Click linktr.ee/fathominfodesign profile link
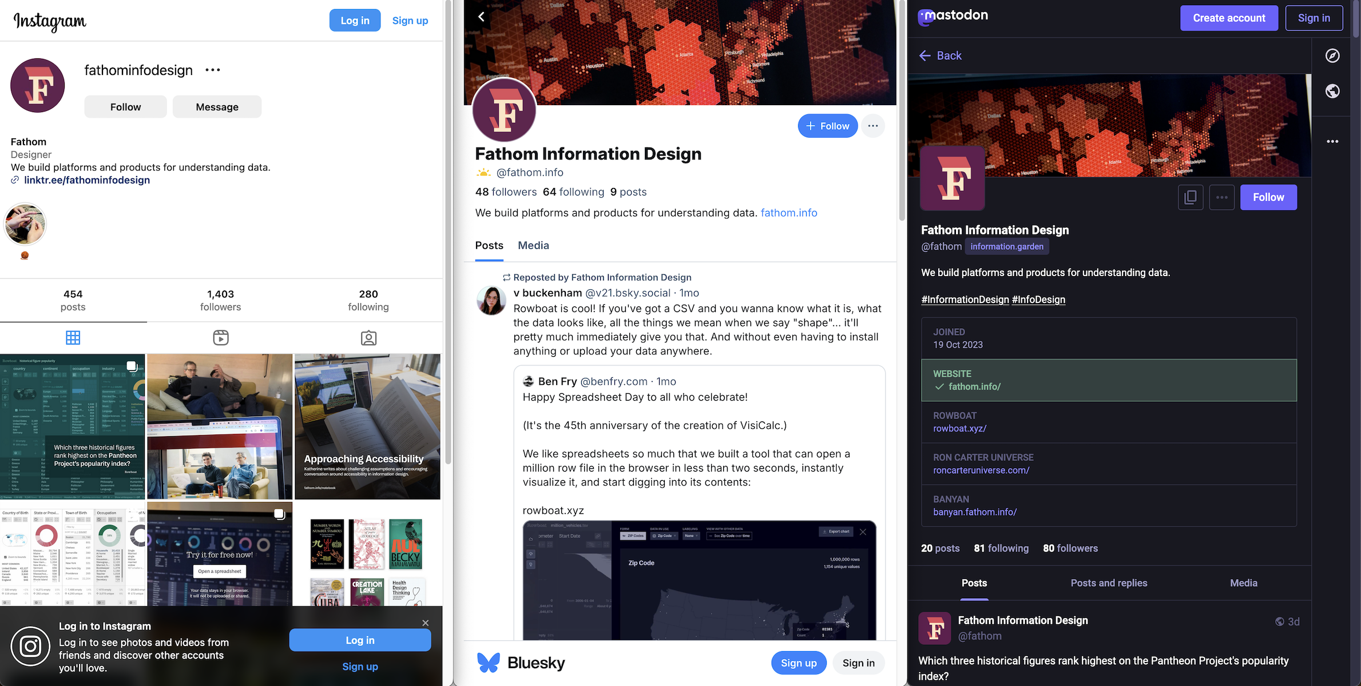Screen dimensions: 1361x686 [86, 180]
